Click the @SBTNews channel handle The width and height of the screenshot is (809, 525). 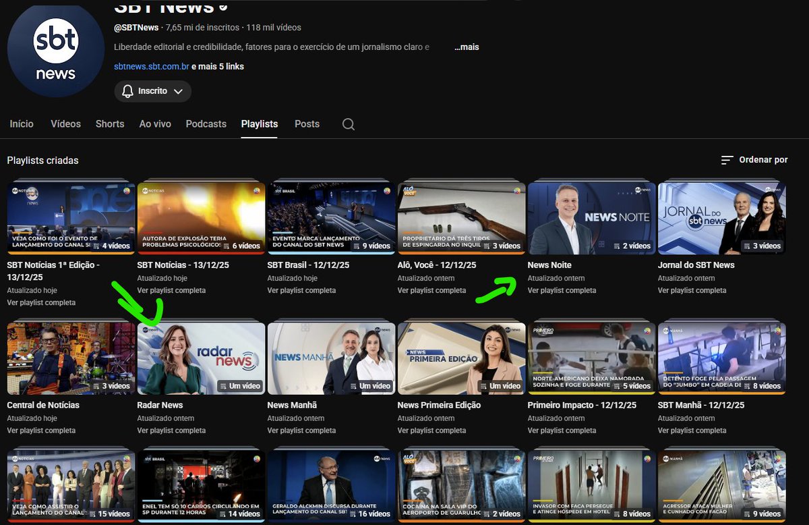[136, 28]
